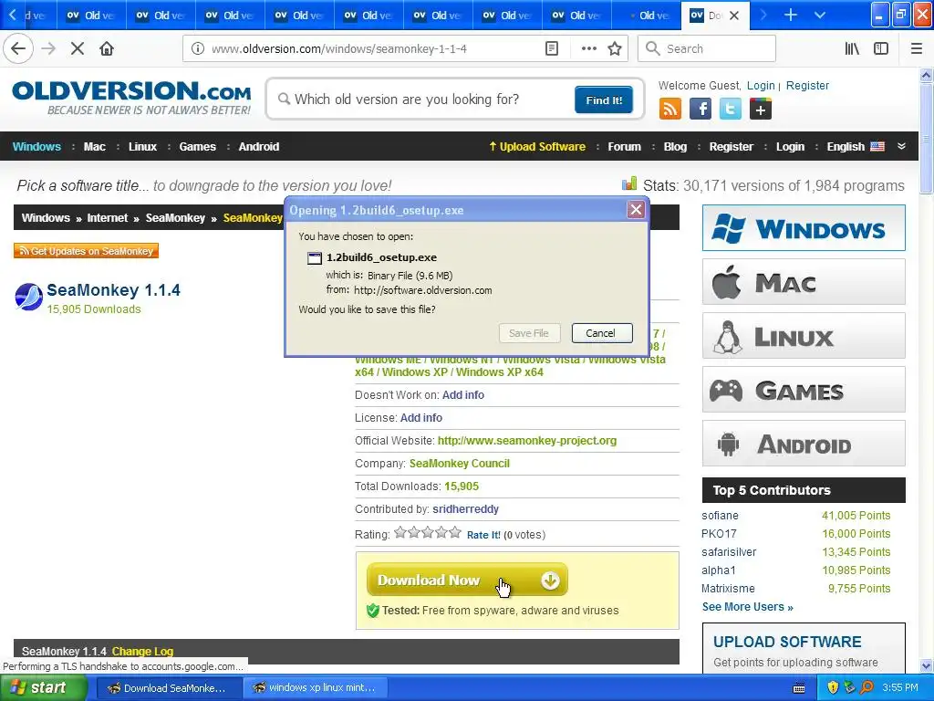The image size is (934, 701).
Task: Open the Linux category banner
Action: 804,336
